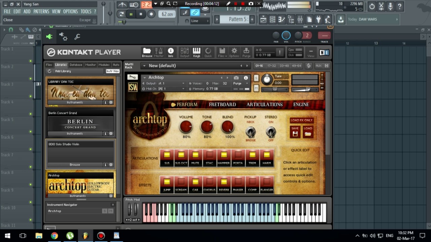Screen dimensions: 431x242
Task: Open the FL Studio PATTERNS menu
Action: (41, 11)
